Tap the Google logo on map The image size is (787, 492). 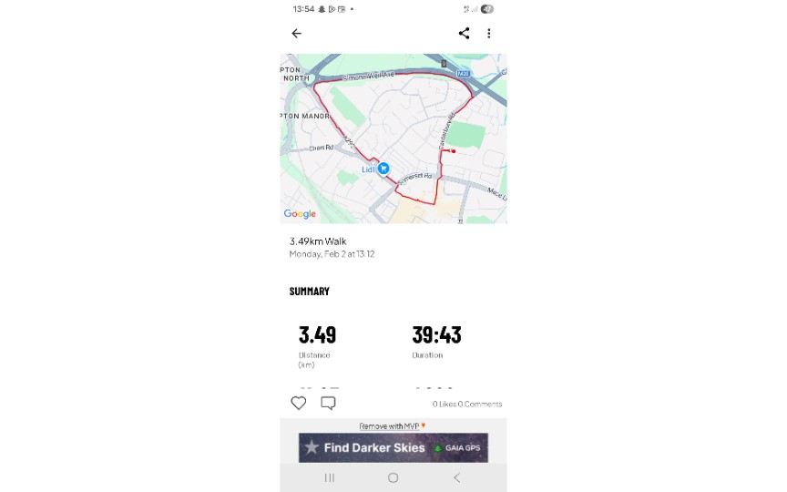tap(300, 214)
